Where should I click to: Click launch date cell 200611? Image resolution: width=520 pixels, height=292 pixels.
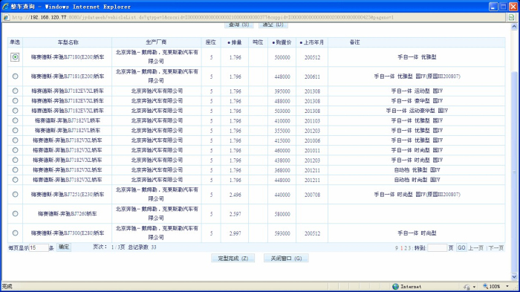312,77
